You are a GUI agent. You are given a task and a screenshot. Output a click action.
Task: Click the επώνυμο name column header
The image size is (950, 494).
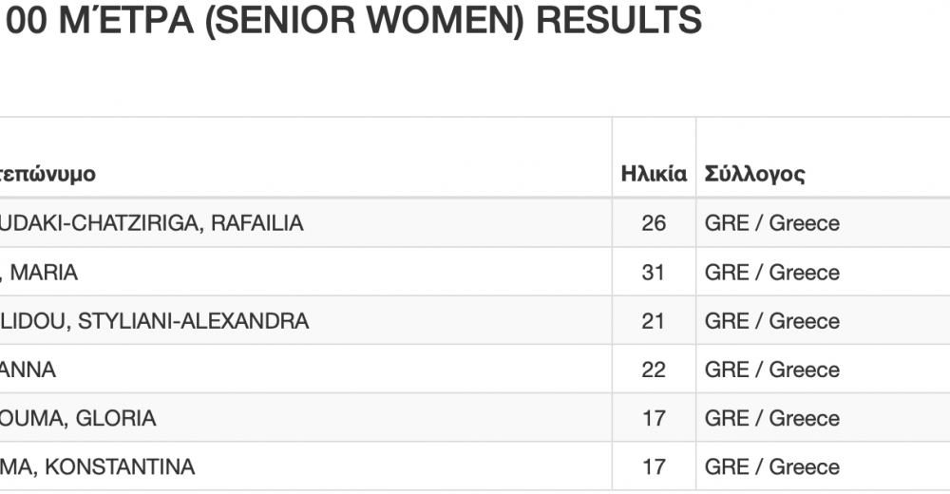[47, 175]
